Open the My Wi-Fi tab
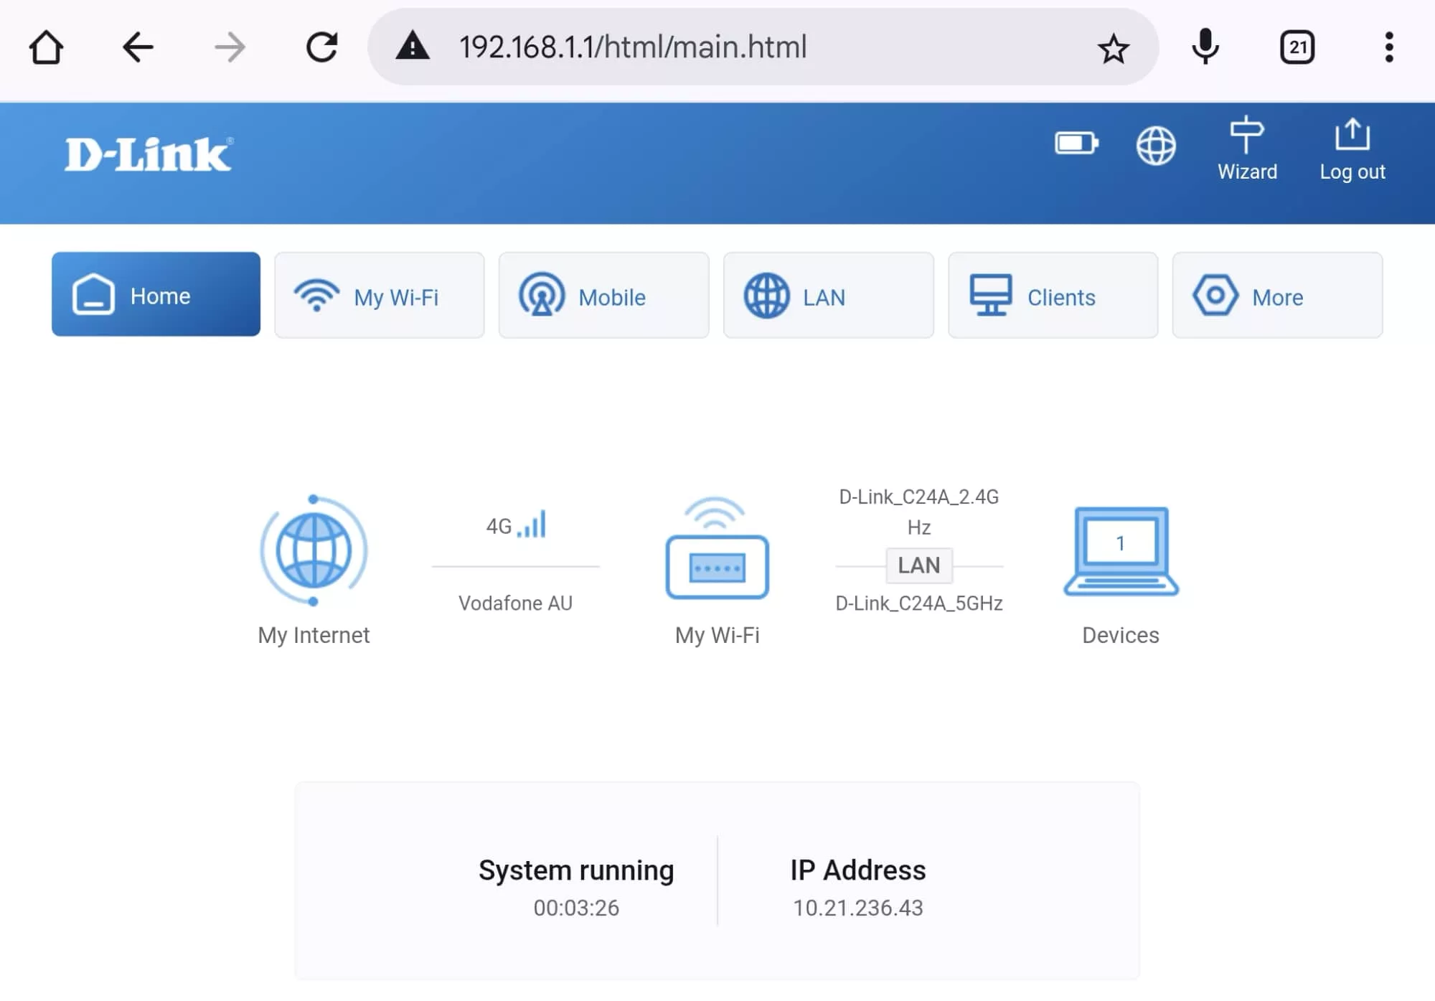This screenshot has height=1001, width=1435. (x=380, y=296)
